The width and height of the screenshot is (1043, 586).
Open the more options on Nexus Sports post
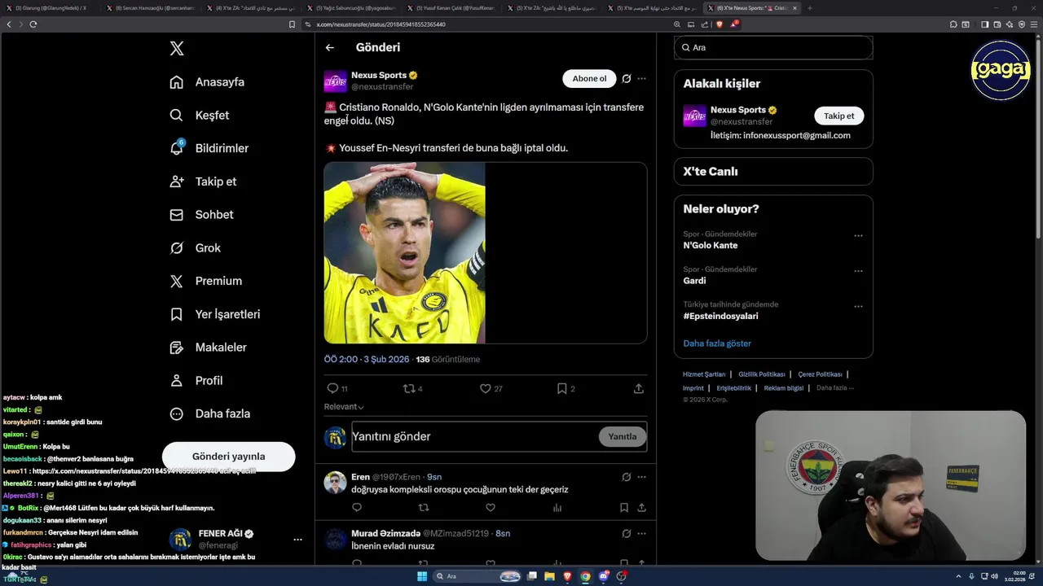coord(642,79)
